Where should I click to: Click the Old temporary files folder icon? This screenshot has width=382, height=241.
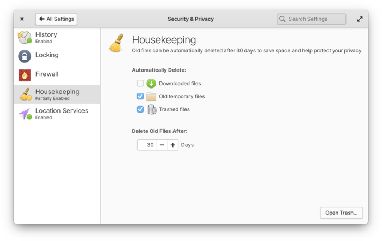151,97
